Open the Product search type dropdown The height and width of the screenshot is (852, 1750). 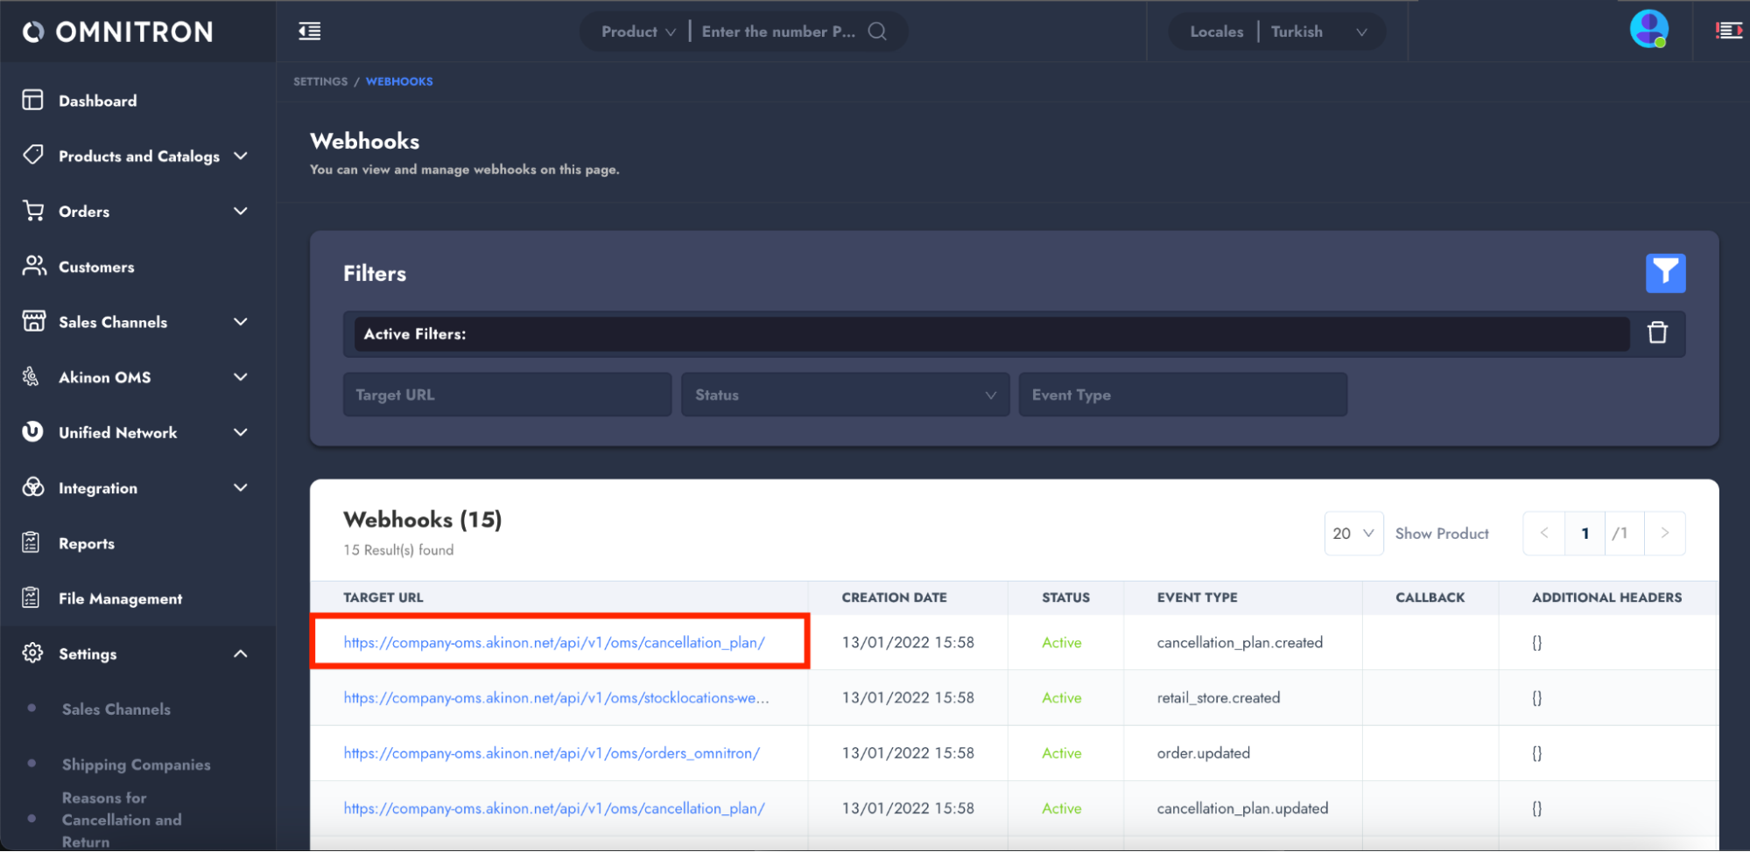[637, 32]
